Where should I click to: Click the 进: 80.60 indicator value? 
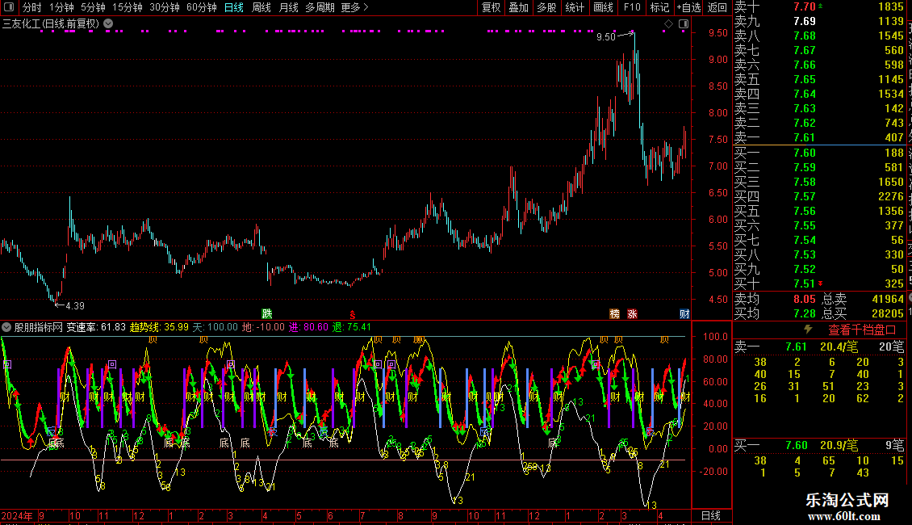(308, 327)
